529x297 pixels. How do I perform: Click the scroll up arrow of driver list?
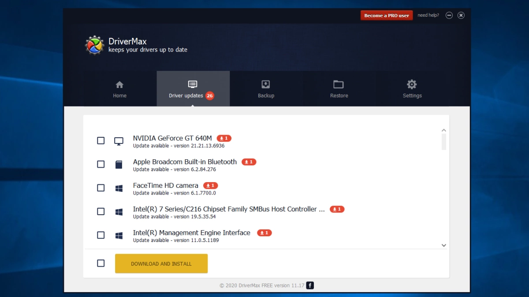point(444,130)
